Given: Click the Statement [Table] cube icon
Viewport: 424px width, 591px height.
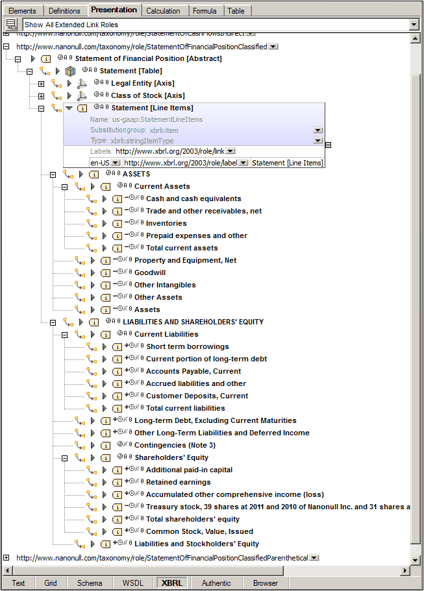Looking at the screenshot, I should [71, 71].
